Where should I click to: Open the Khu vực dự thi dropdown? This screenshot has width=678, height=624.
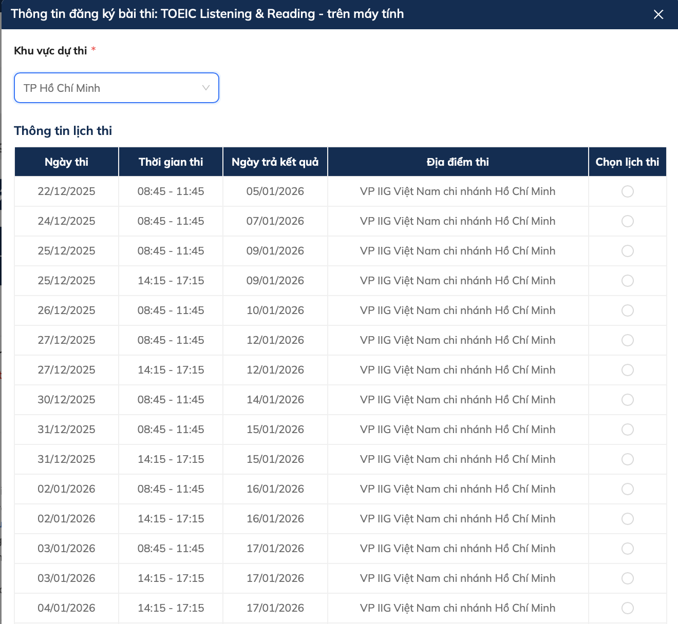click(x=116, y=88)
